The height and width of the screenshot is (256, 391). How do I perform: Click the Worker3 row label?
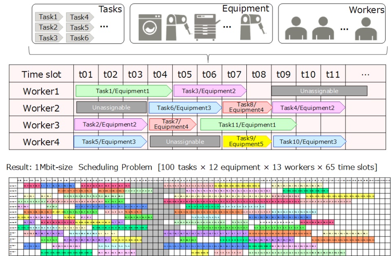[41, 125]
